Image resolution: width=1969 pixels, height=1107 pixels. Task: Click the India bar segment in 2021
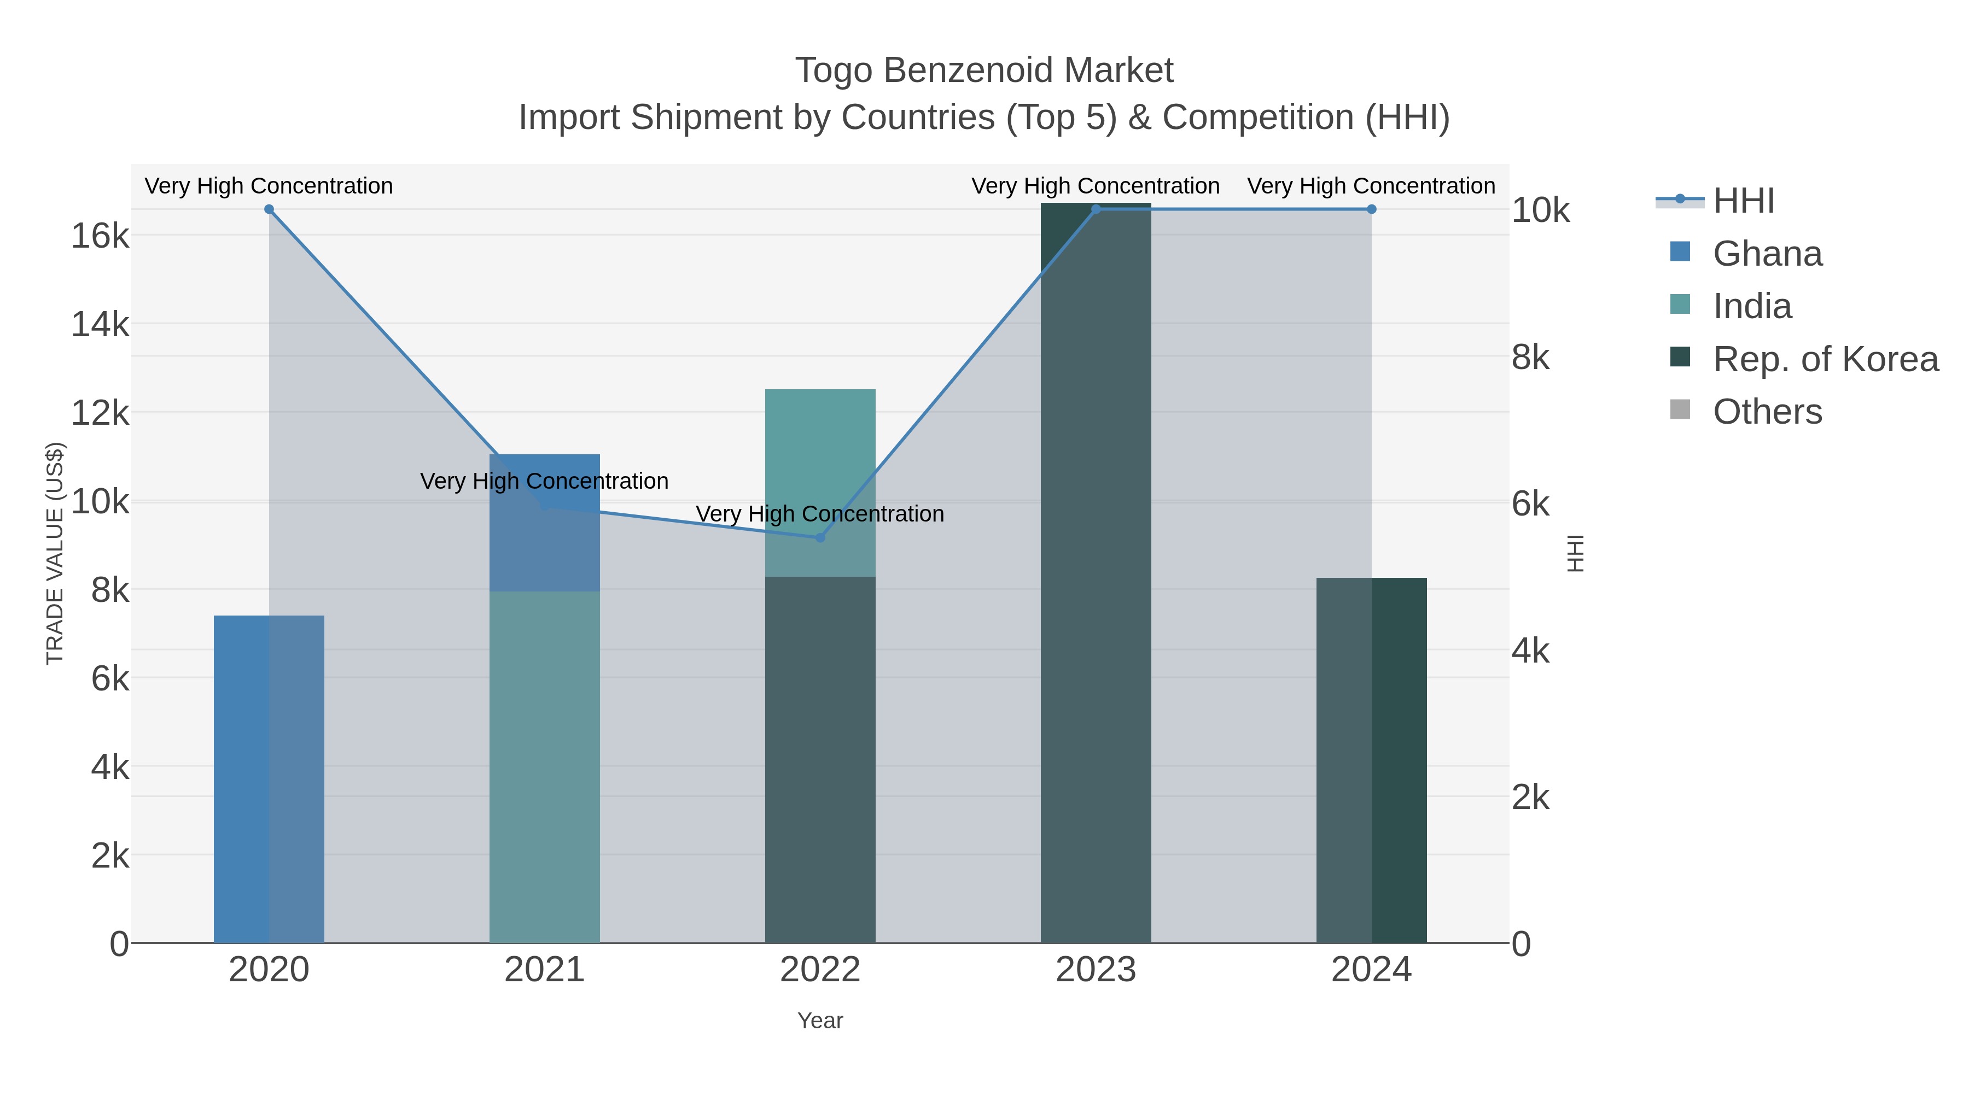pyautogui.click(x=545, y=767)
